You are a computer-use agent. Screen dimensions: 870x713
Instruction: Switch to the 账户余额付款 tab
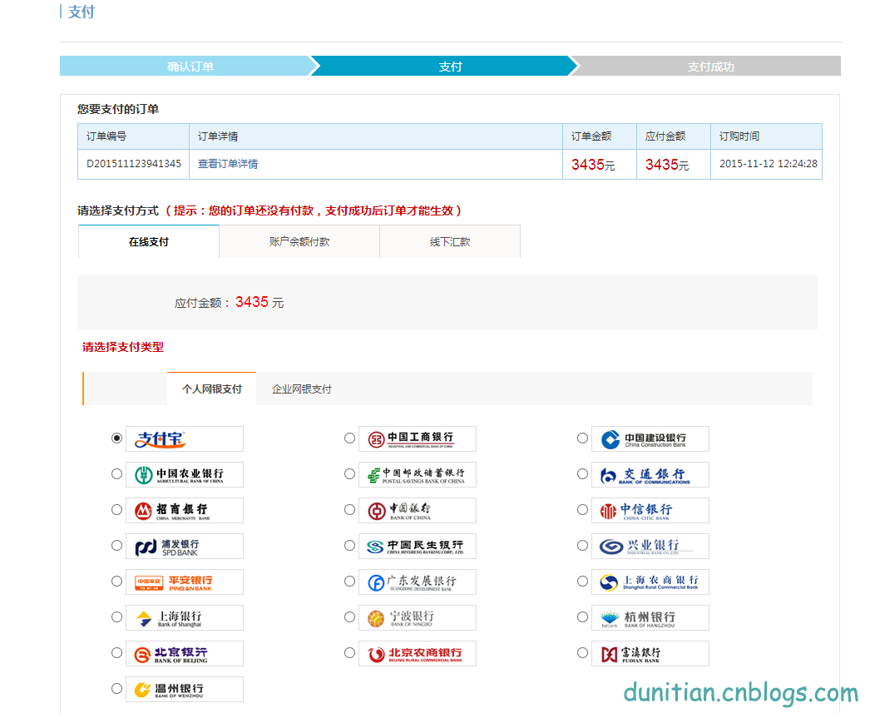(x=299, y=242)
